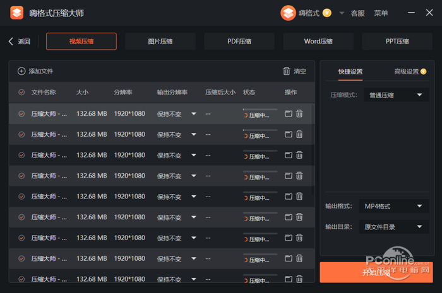Uncheck the sixth file row's checkbox
Image resolution: width=442 pixels, height=293 pixels.
pyautogui.click(x=21, y=217)
